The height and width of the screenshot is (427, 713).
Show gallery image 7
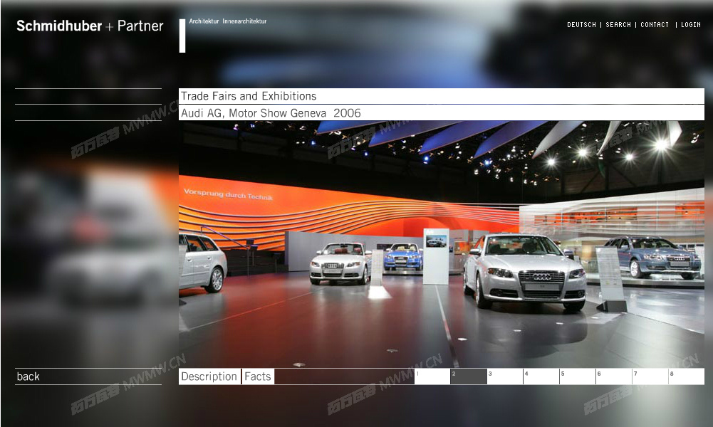650,376
